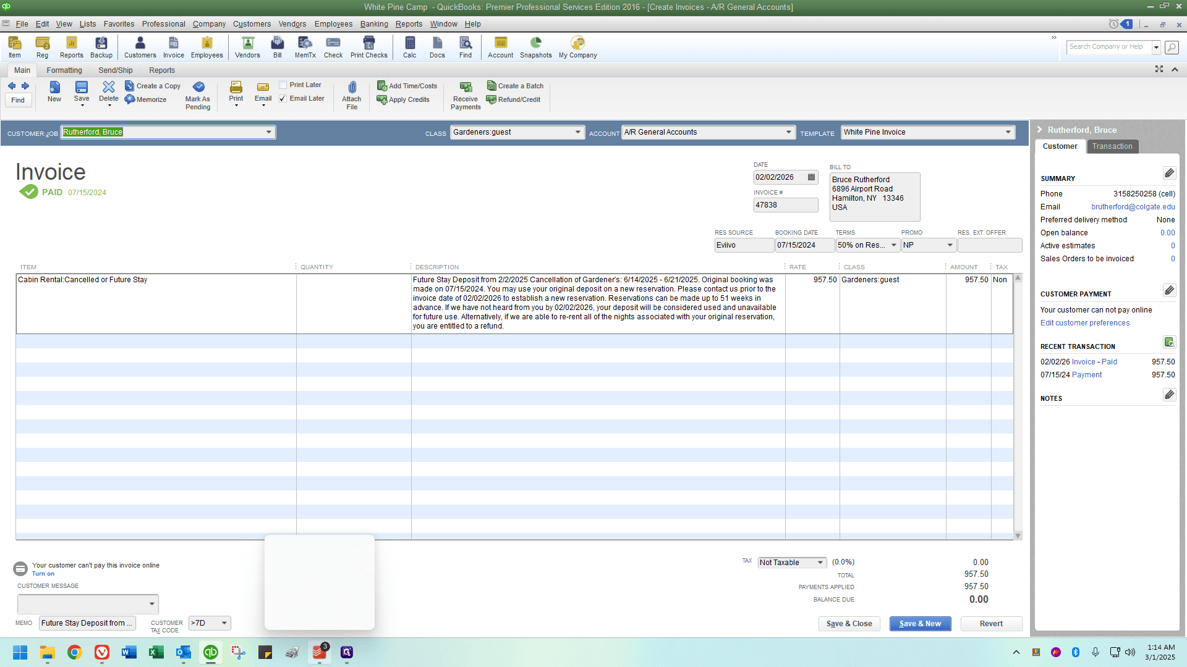1187x667 pixels.
Task: Launch the Calc calculator icon
Action: tap(410, 47)
